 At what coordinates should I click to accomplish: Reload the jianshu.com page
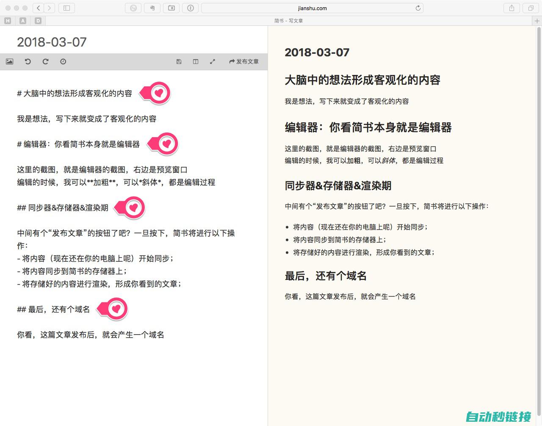coord(418,8)
